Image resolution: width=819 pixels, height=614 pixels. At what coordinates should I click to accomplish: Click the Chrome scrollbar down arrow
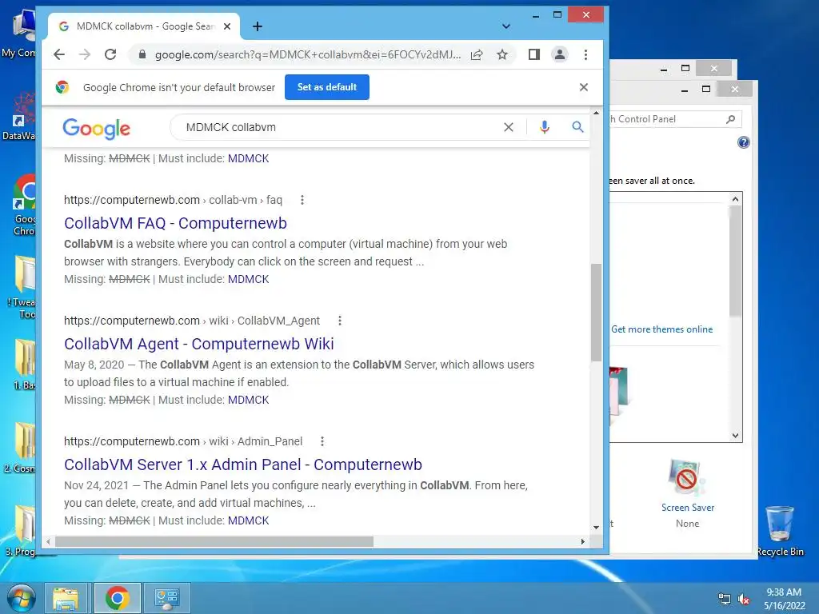pos(596,528)
